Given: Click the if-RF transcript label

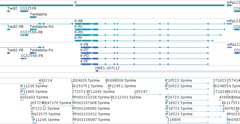Looking at the screenshot, I should (78, 38).
